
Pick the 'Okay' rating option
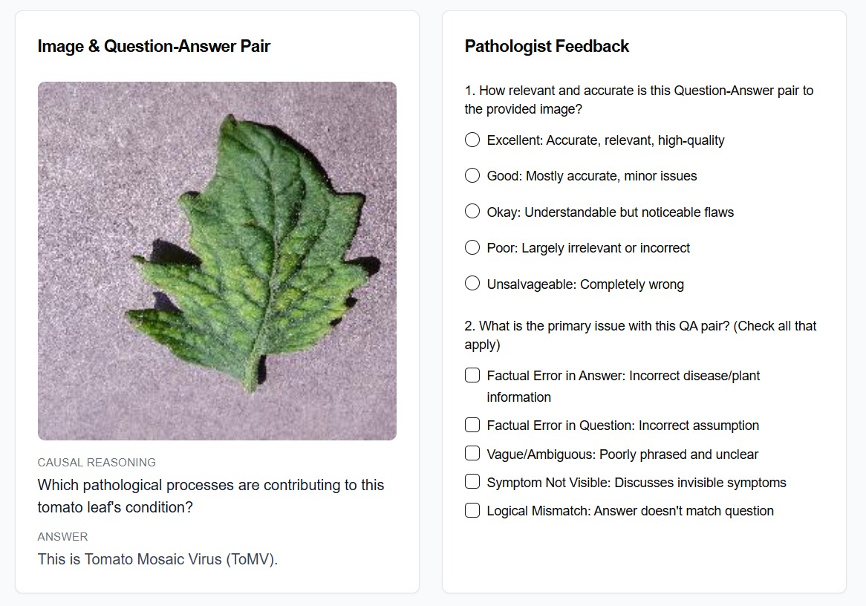point(472,212)
